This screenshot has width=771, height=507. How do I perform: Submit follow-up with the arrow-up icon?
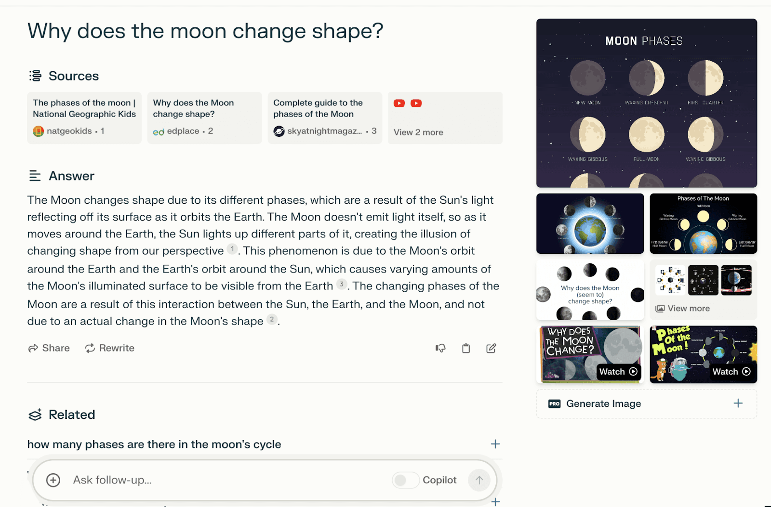point(479,480)
